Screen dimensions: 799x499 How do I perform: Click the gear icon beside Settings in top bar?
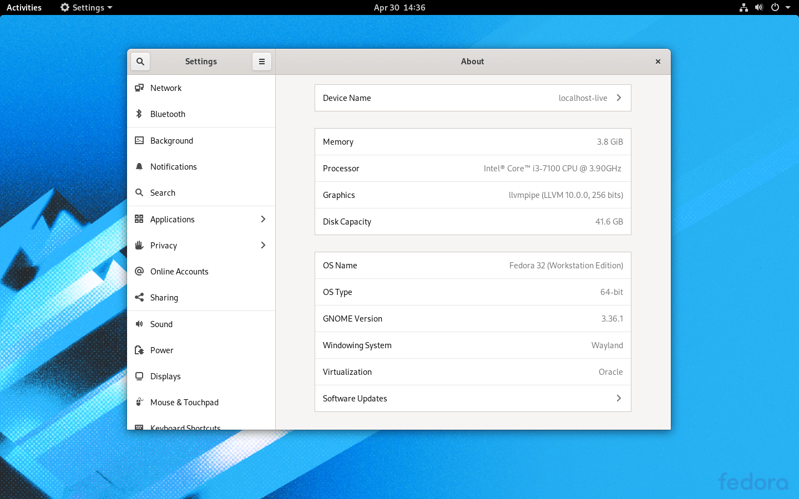65,7
